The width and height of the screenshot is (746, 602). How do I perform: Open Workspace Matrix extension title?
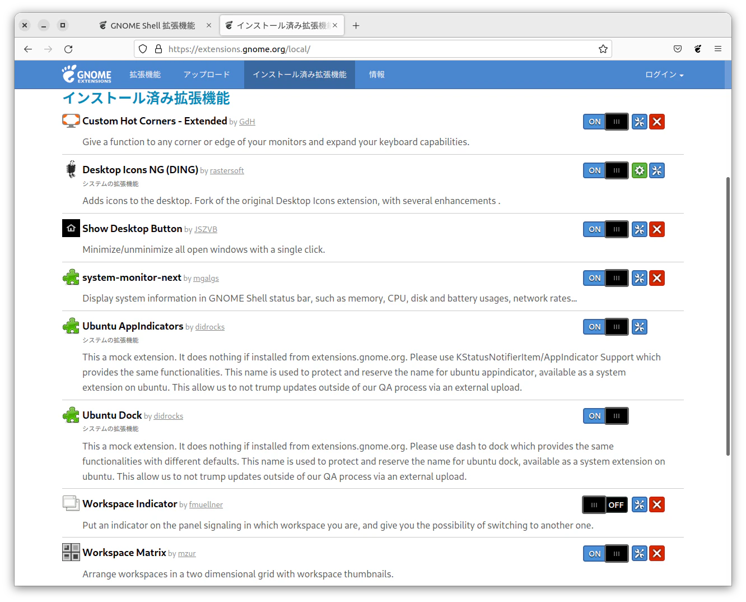(124, 553)
